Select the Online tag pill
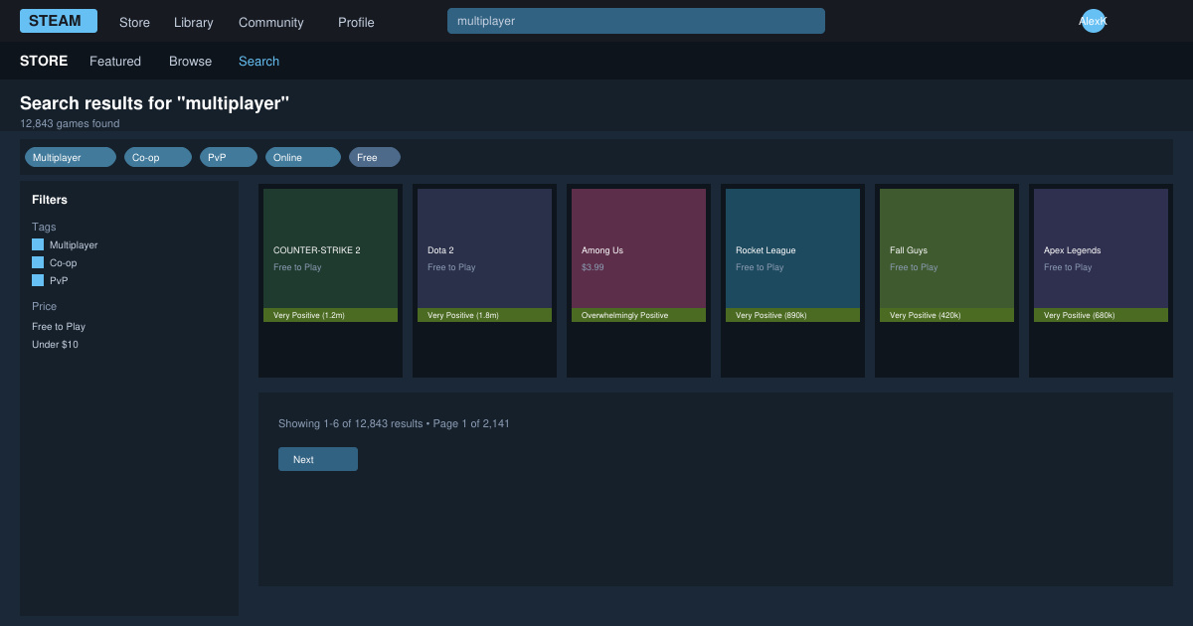Screen dimensions: 1193x626 [x=303, y=157]
